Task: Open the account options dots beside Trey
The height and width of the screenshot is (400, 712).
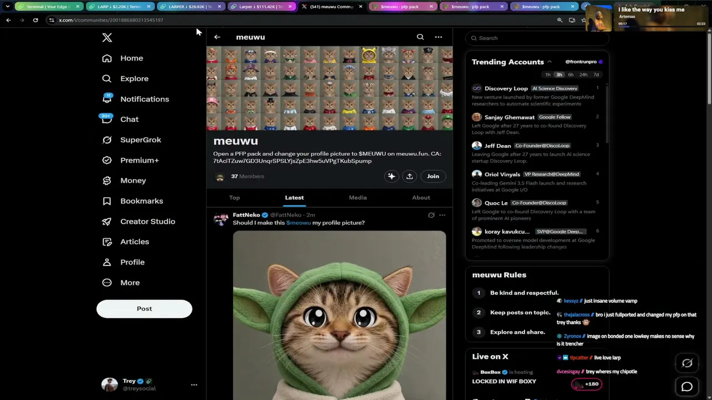Action: point(194,384)
